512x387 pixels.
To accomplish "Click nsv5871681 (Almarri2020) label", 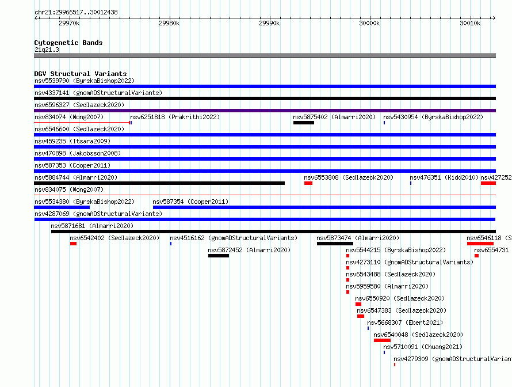I will 92,226.
